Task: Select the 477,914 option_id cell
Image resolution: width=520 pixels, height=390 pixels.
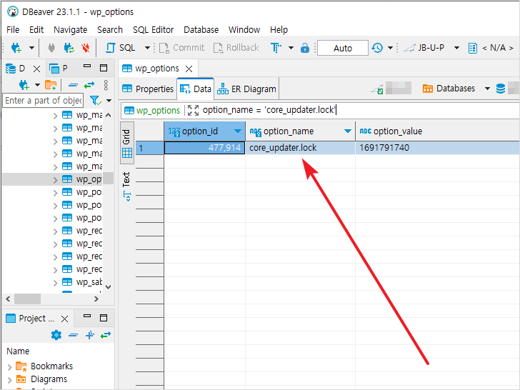Action: [204, 148]
